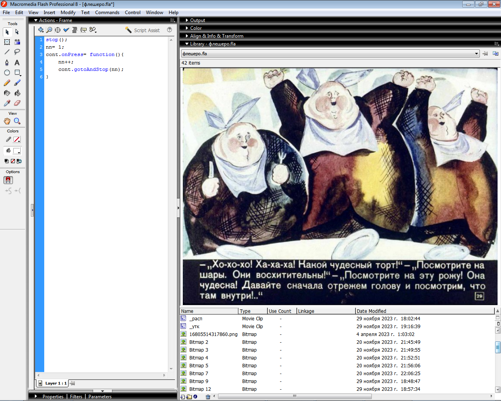Click Swap Colors icon
This screenshot has height=401, width=501.
(19, 161)
